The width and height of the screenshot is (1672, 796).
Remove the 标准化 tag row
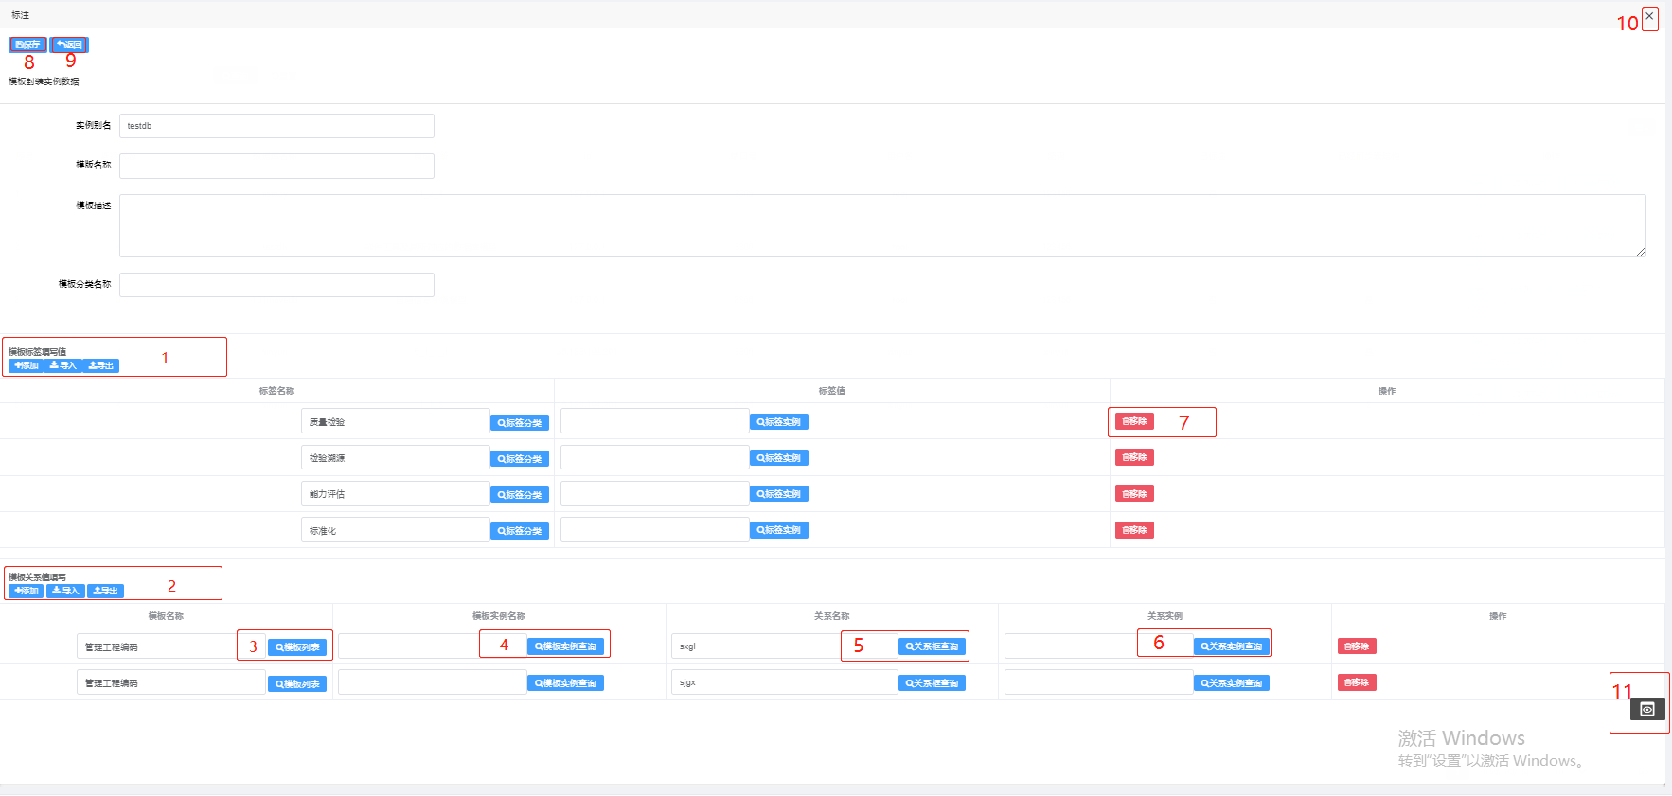pyautogui.click(x=1134, y=530)
